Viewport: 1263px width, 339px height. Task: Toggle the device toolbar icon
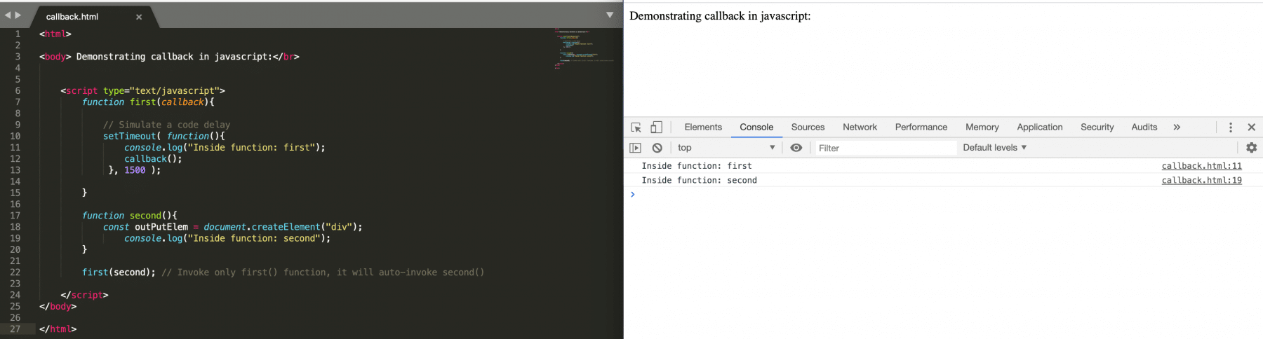656,127
